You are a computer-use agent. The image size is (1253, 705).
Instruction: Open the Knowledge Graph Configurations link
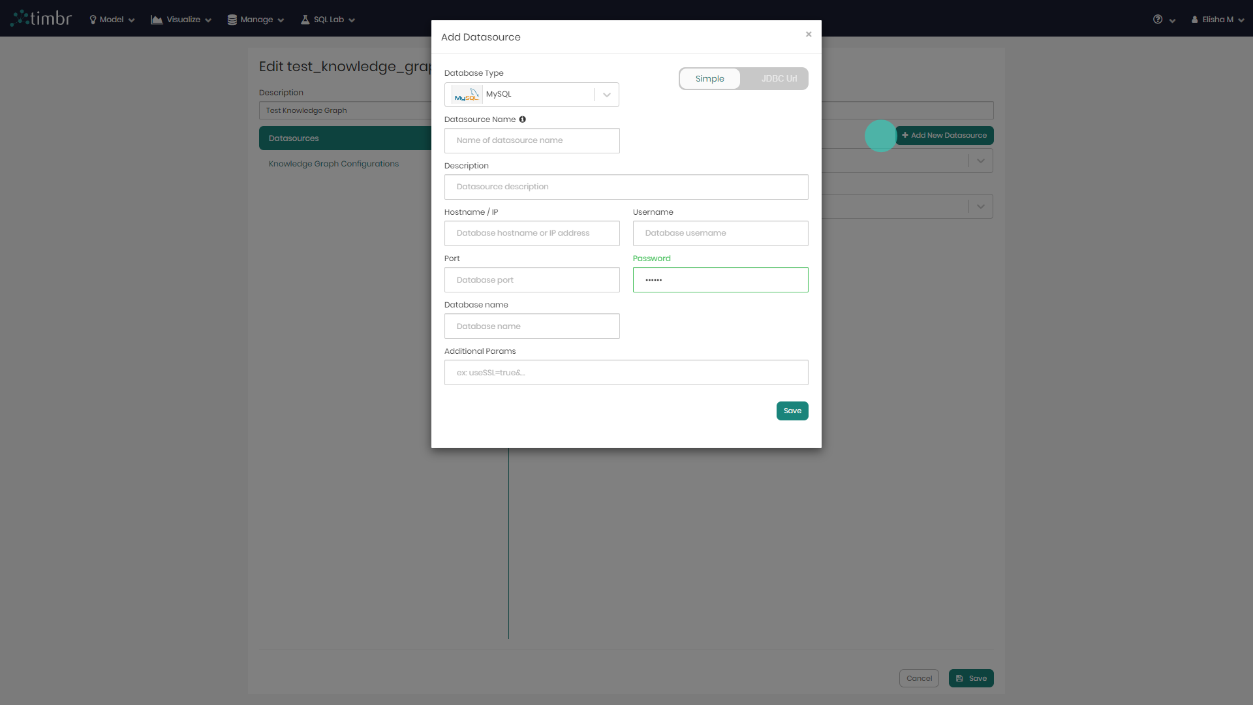tap(333, 164)
